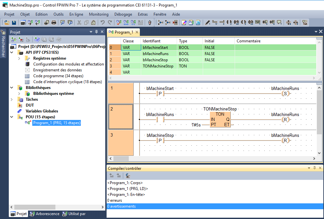The height and width of the screenshot is (219, 324).
Task: Toggle pin on Compiler/contrôler panel
Action: point(315,168)
